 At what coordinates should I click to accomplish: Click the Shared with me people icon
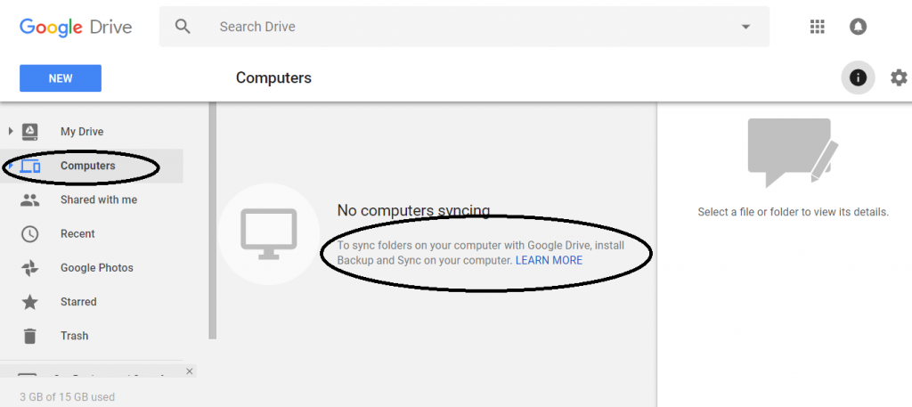click(29, 200)
